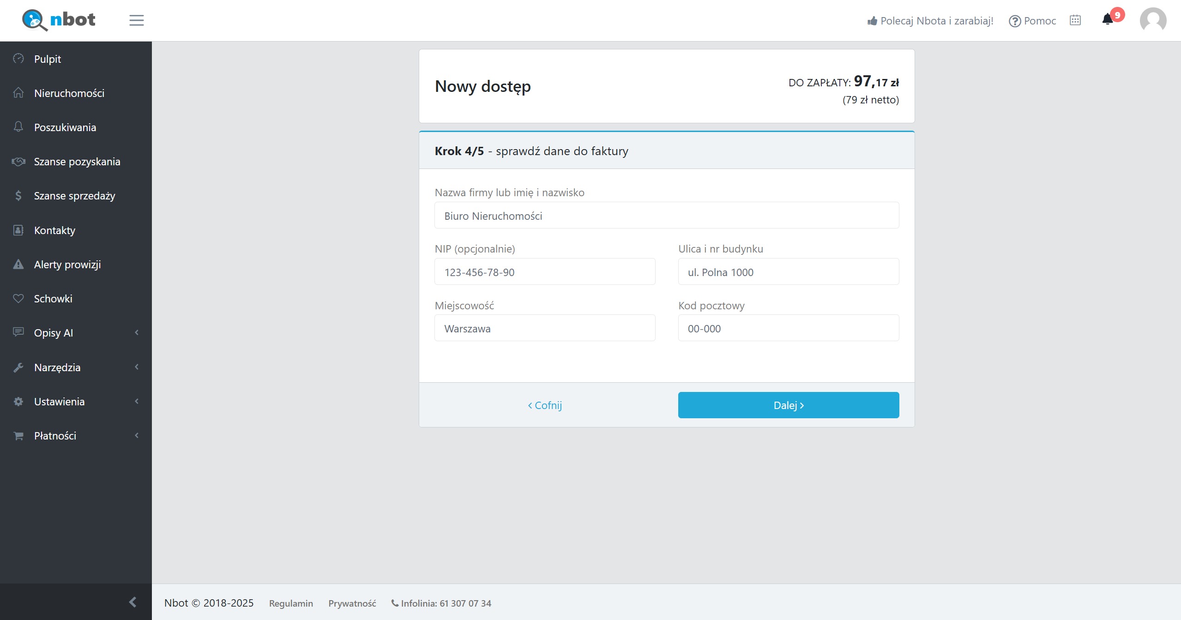Click the hamburger menu icon

pos(136,20)
